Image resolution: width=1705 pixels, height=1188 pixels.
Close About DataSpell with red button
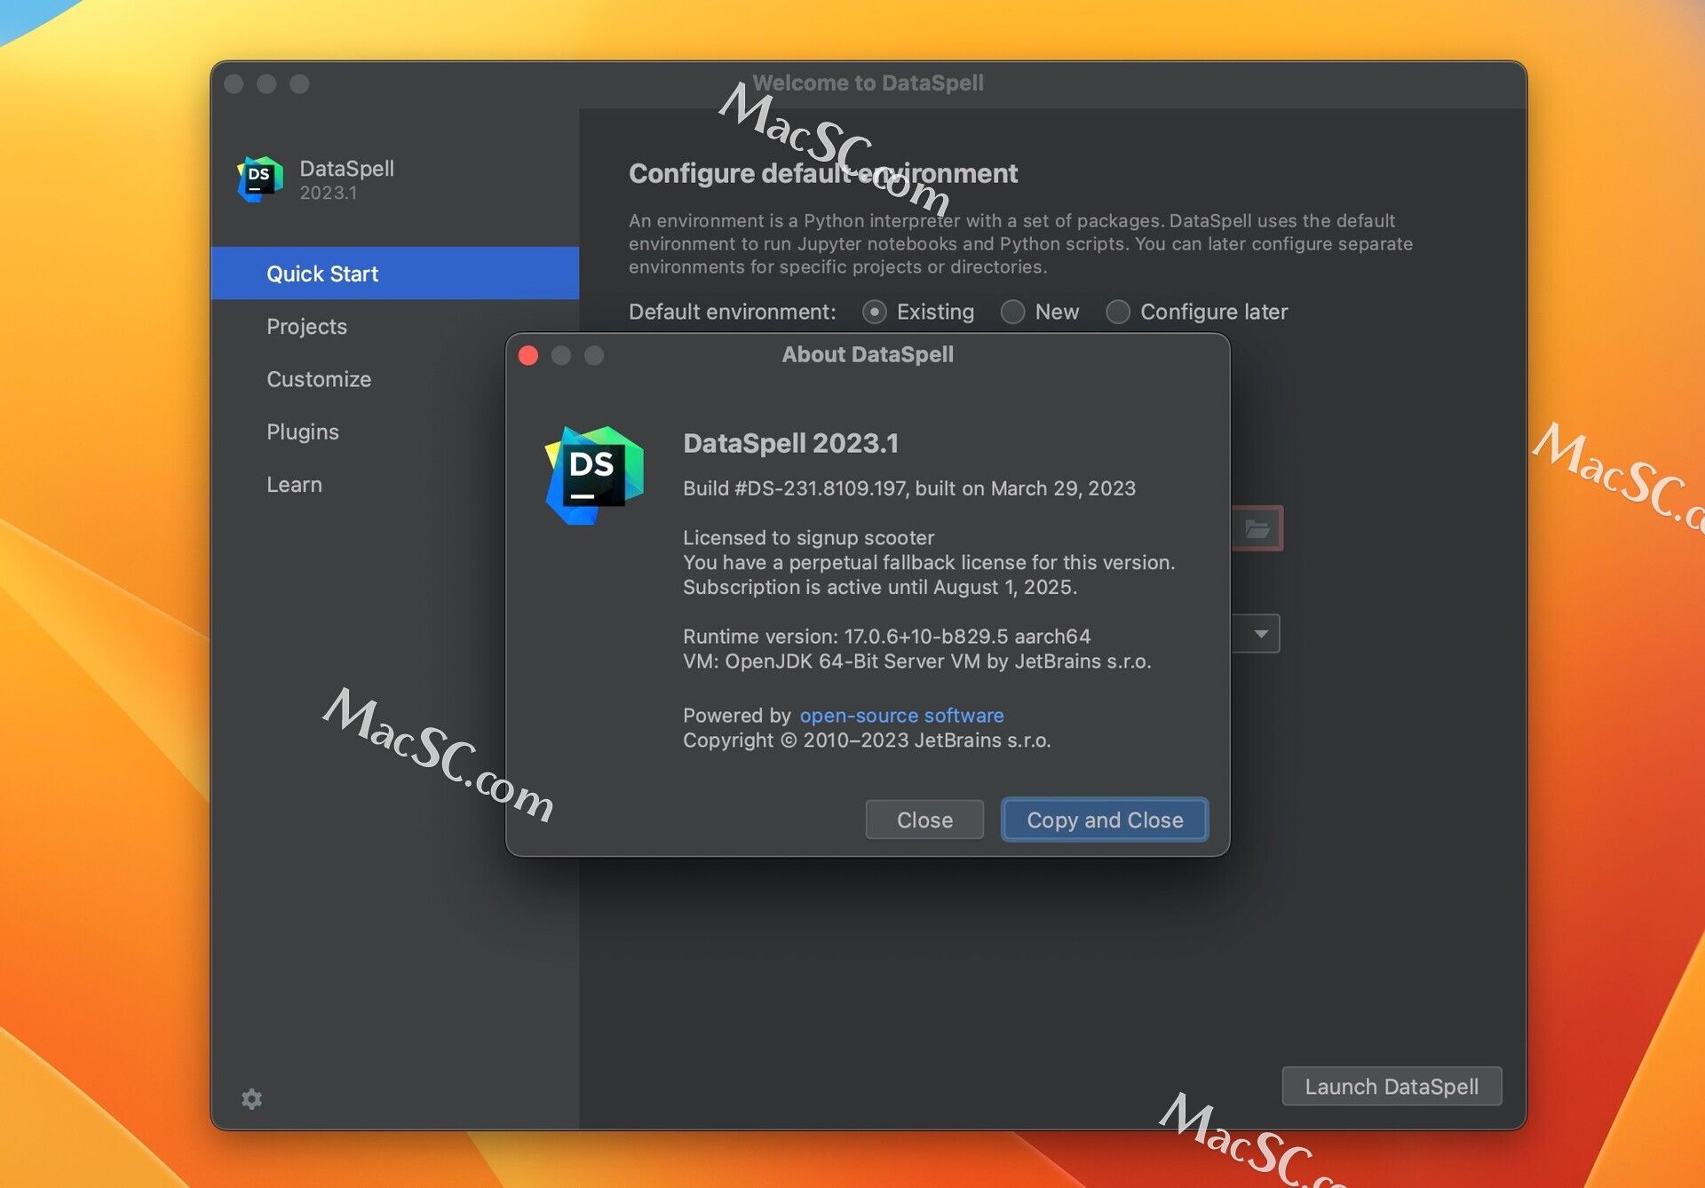click(x=528, y=355)
